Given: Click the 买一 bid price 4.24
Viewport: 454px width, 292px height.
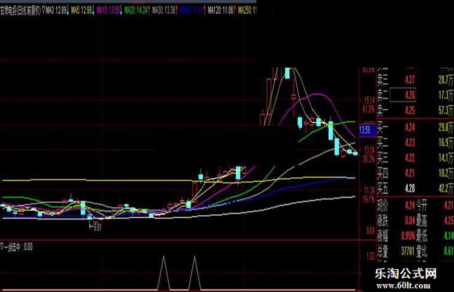Looking at the screenshot, I should (x=410, y=127).
